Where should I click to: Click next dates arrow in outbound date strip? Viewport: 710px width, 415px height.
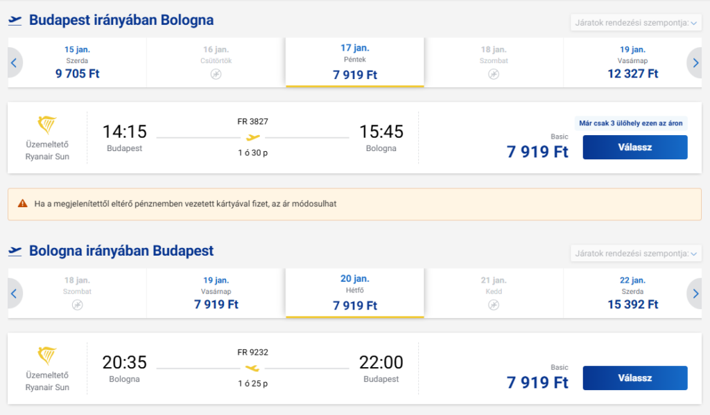pos(695,62)
